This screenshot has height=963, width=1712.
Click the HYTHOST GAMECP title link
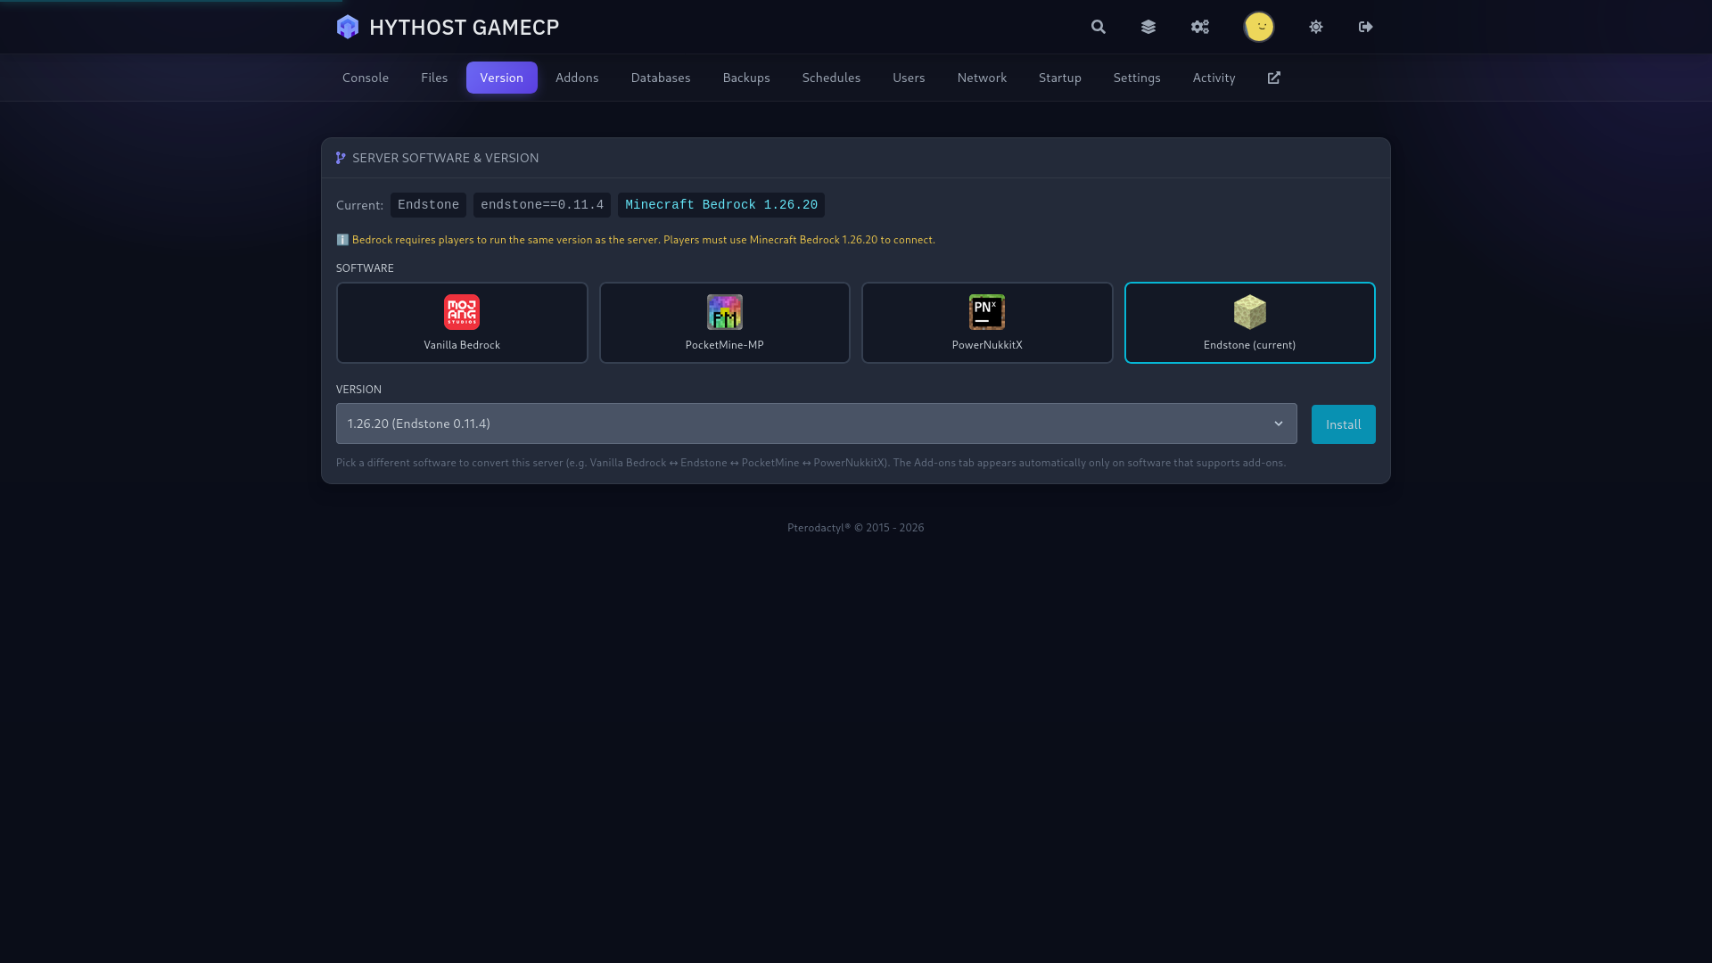click(x=465, y=27)
